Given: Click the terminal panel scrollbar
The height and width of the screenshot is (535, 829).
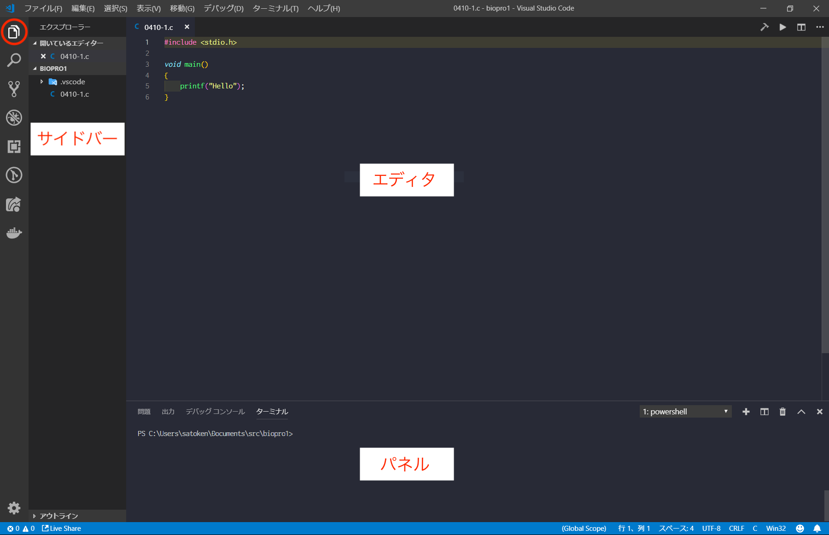Looking at the screenshot, I should point(827,505).
